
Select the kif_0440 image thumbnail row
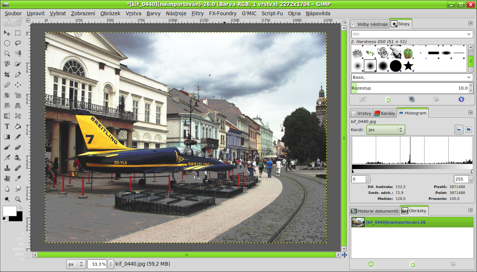click(x=412, y=222)
